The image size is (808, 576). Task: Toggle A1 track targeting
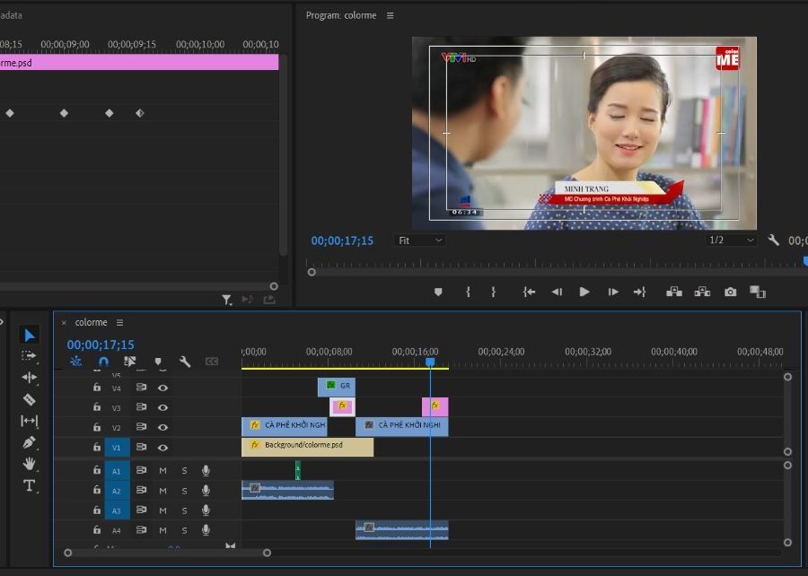pos(117,470)
